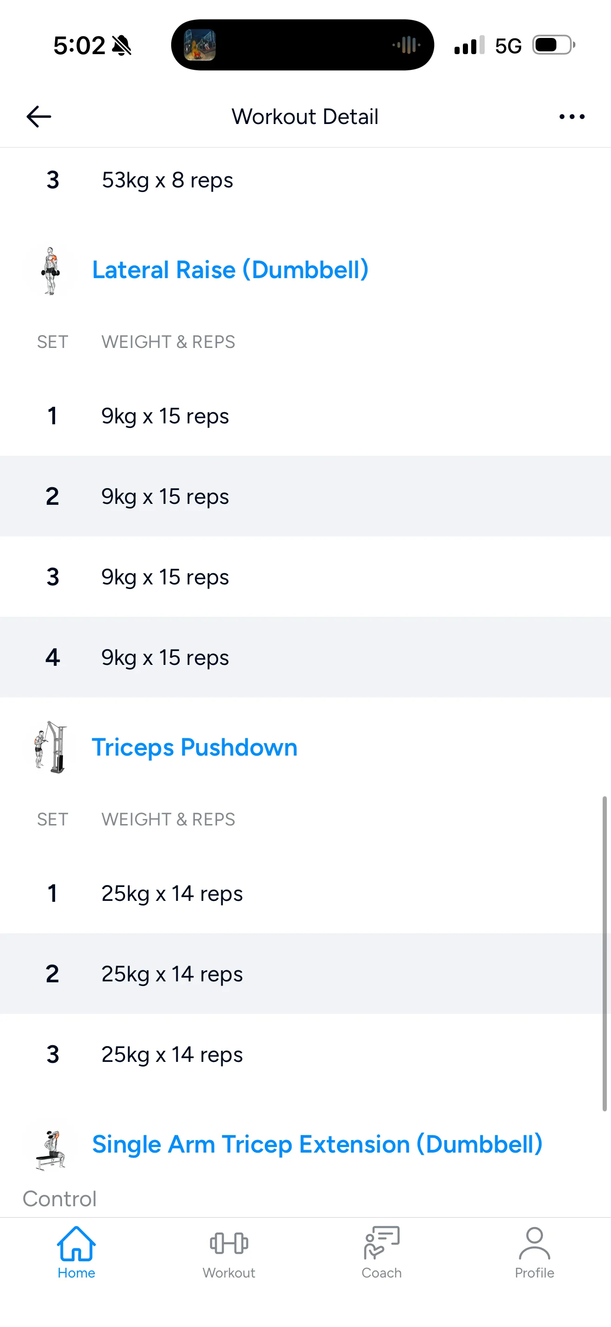The width and height of the screenshot is (611, 1327).
Task: Select Lateral Raise set 4 row
Action: 305,657
